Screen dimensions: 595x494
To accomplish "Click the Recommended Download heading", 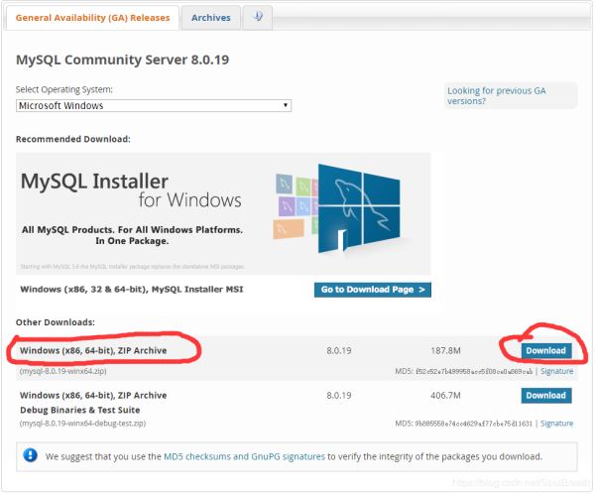I will (72, 139).
